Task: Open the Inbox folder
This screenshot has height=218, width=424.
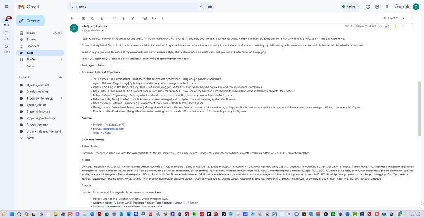Action: (x=40, y=33)
